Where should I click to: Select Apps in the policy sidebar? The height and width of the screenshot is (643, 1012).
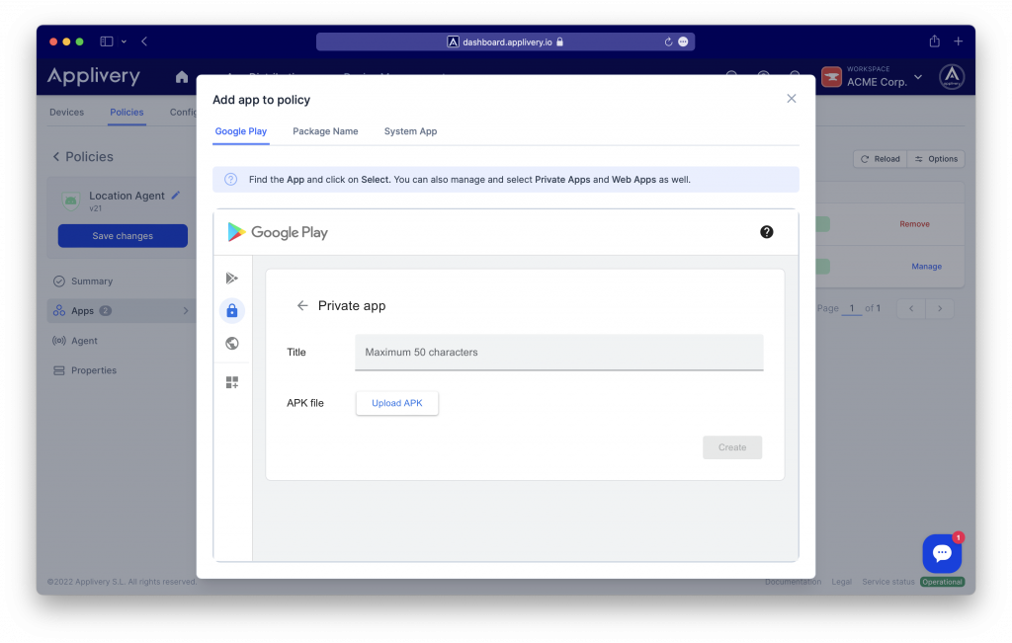pyautogui.click(x=122, y=311)
